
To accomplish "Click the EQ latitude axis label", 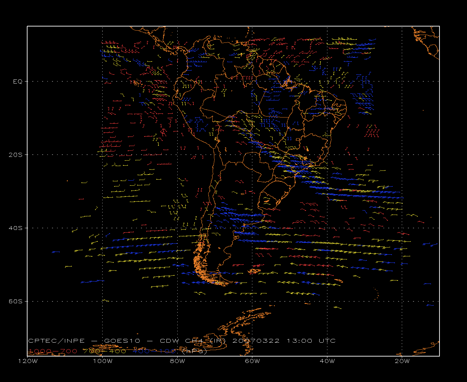I will [18, 81].
